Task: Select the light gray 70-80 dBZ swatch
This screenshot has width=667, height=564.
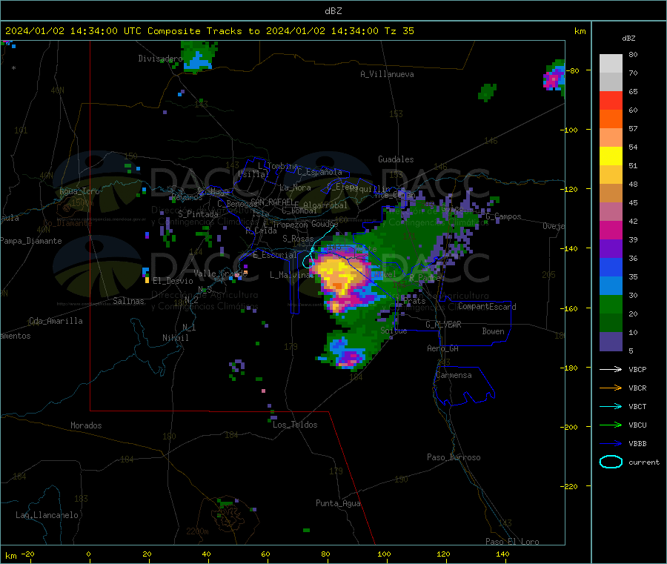Action: (x=611, y=64)
